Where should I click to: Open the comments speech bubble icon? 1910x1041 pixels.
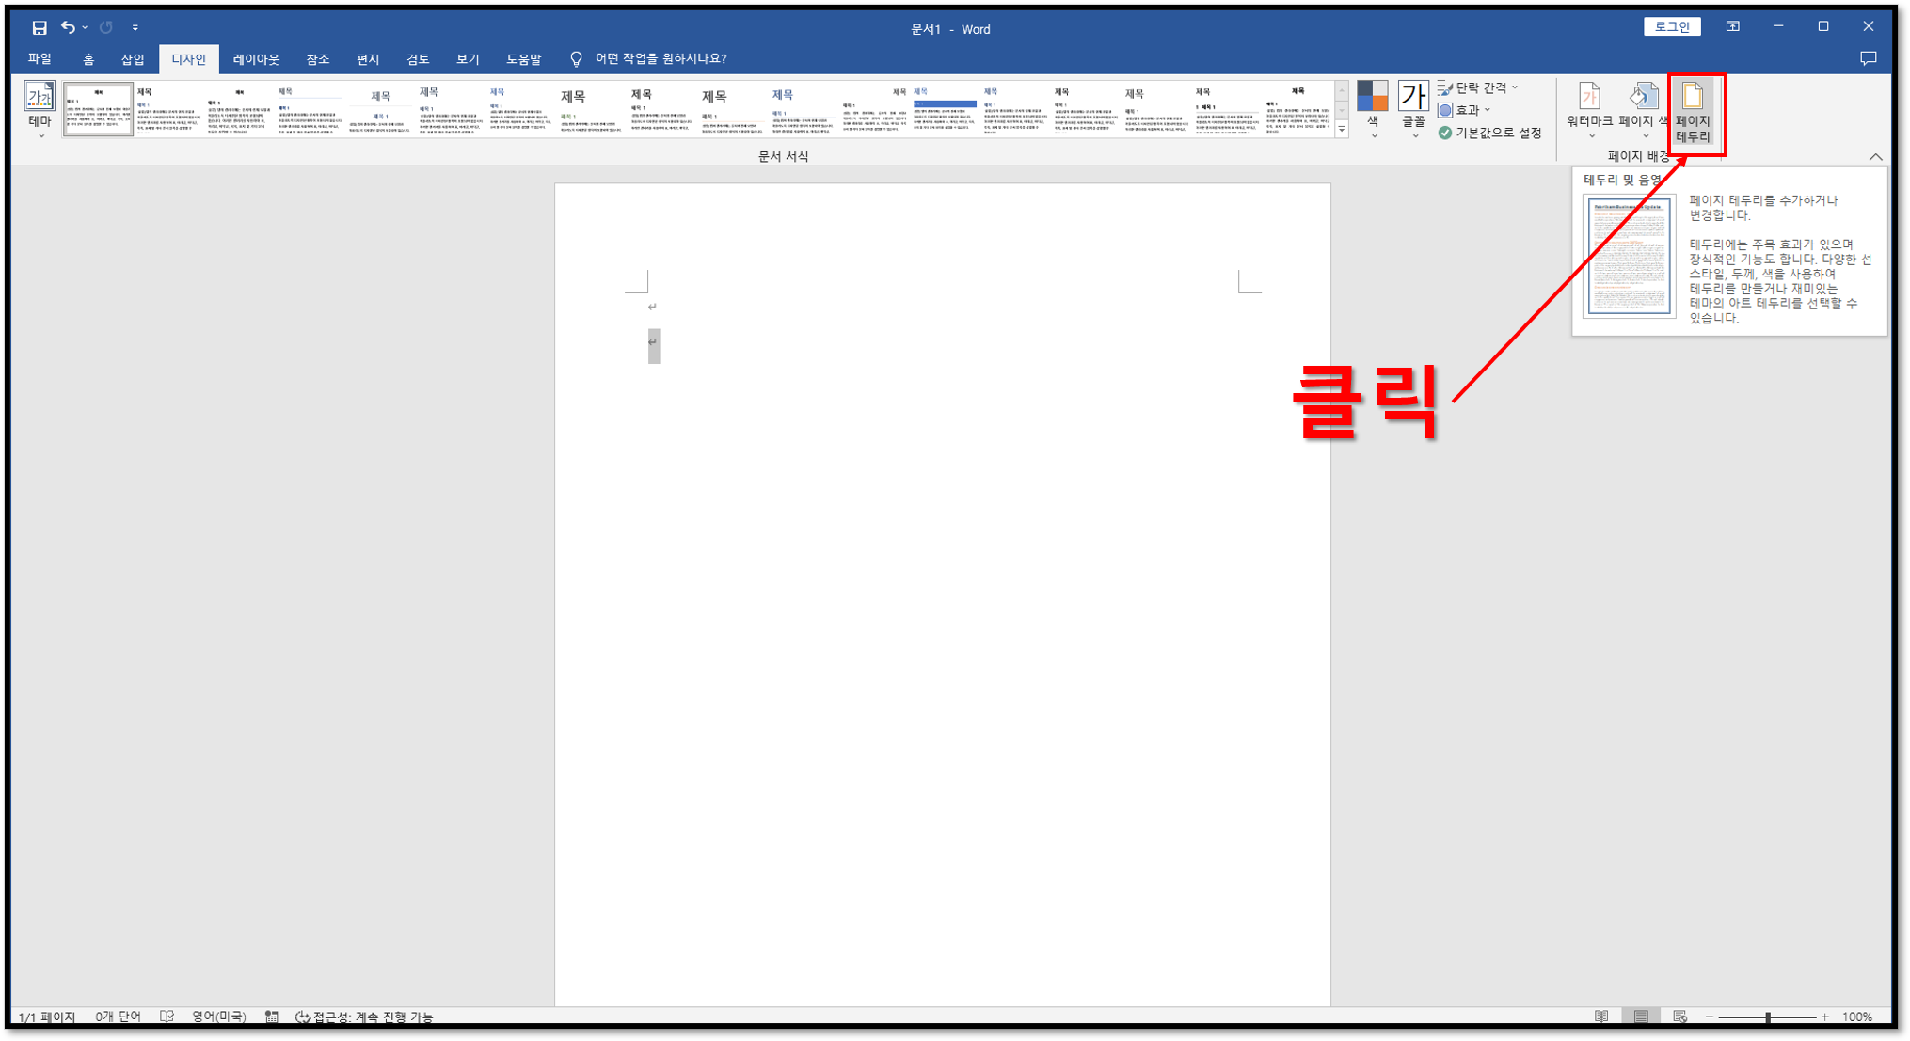(1868, 58)
